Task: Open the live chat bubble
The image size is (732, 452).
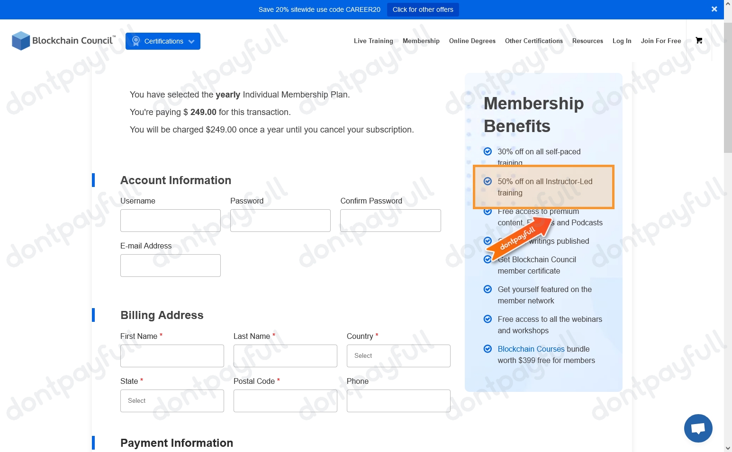Action: (698, 428)
